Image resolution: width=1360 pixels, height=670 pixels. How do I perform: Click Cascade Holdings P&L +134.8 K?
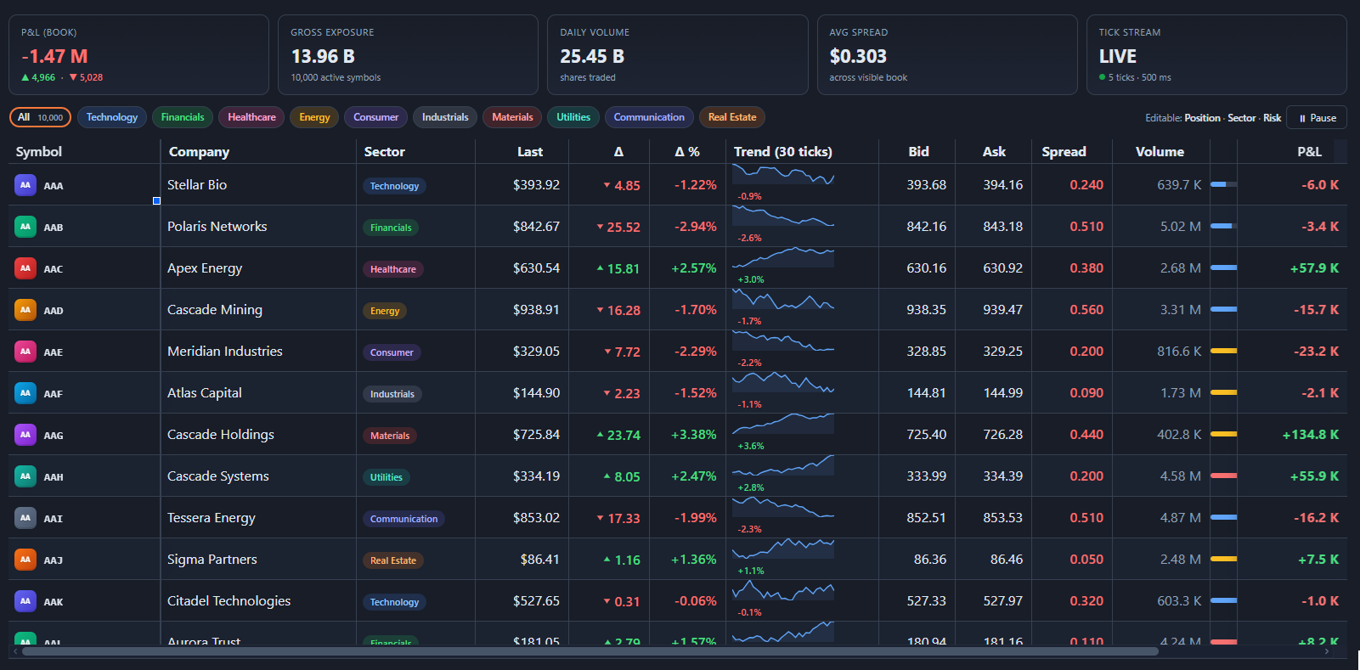(x=1310, y=435)
